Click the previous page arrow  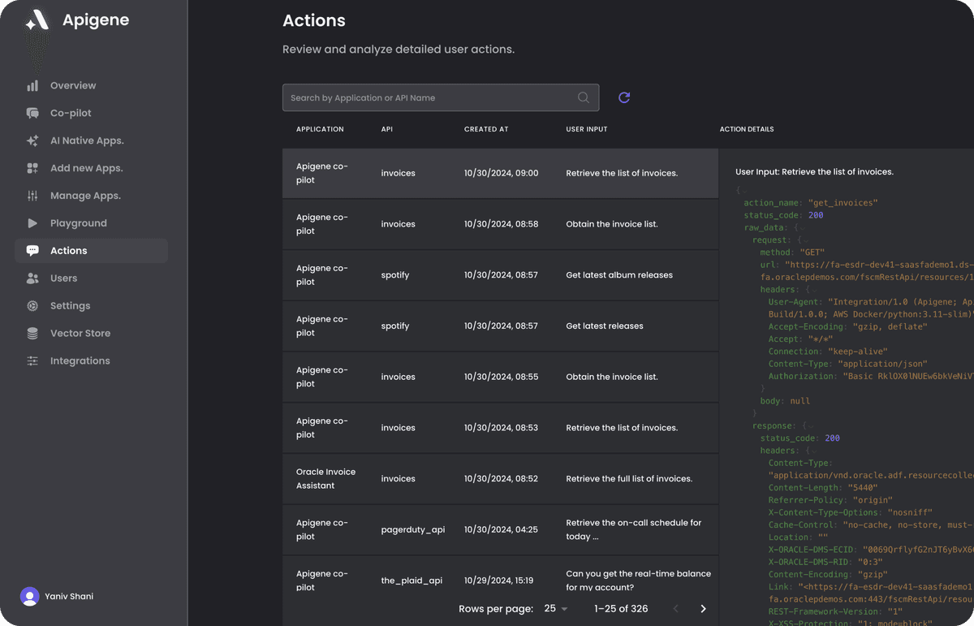[x=676, y=609]
